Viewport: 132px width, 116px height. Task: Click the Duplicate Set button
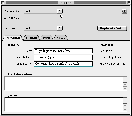(112, 28)
